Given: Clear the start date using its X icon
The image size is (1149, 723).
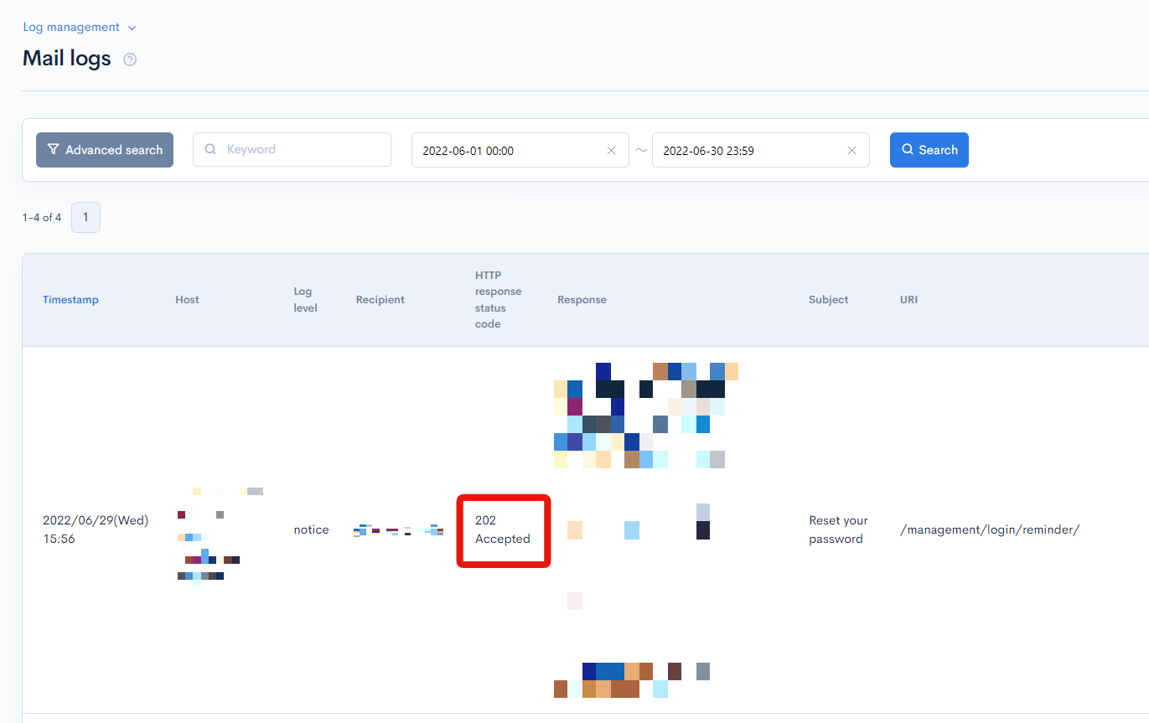Looking at the screenshot, I should (611, 150).
